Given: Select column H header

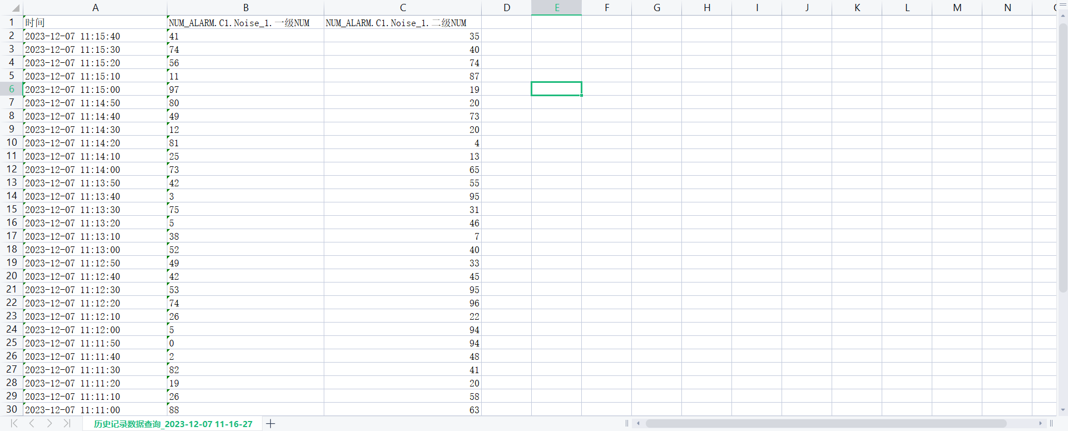Looking at the screenshot, I should click(707, 7).
